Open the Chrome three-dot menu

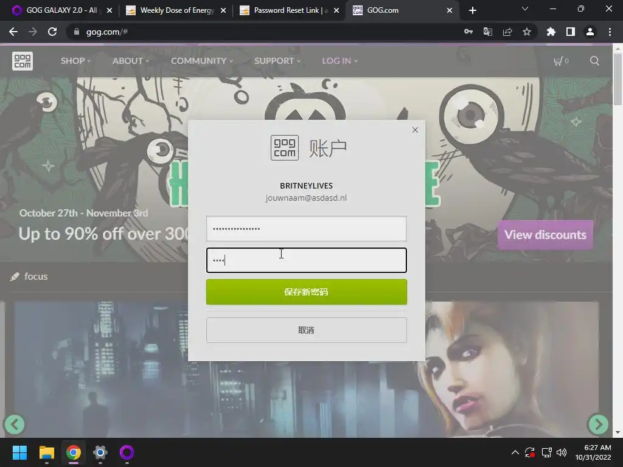tap(610, 32)
